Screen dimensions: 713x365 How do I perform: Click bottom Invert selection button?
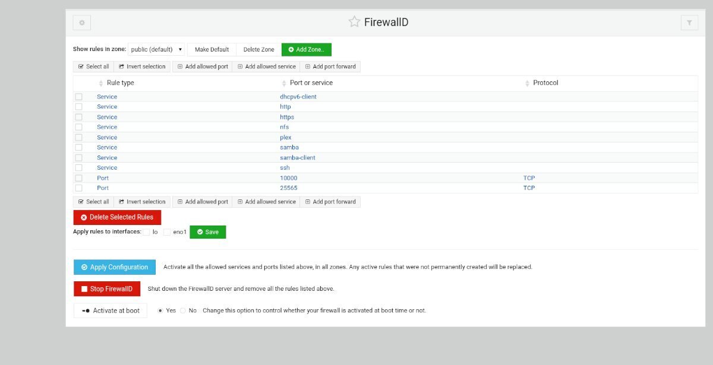pos(142,202)
